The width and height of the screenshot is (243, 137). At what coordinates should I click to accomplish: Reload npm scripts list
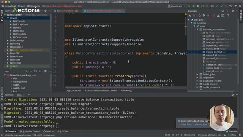pos(35,71)
